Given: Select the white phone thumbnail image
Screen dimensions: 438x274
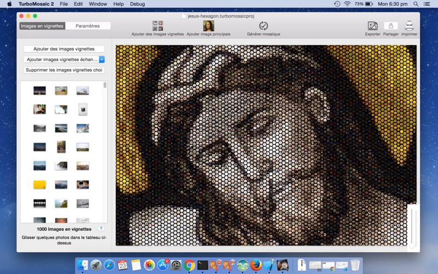Looking at the screenshot, I should 83,109.
